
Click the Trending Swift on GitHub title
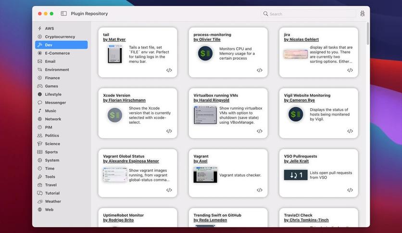pos(217,215)
